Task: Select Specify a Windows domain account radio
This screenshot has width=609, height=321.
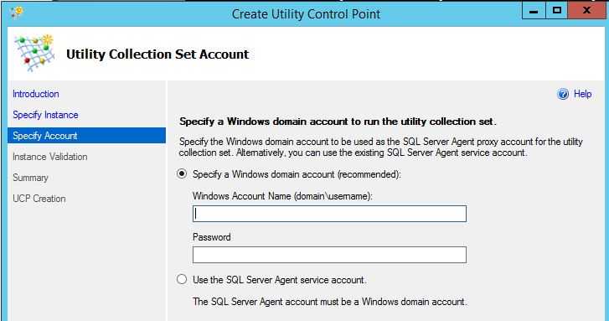Action: (x=182, y=173)
